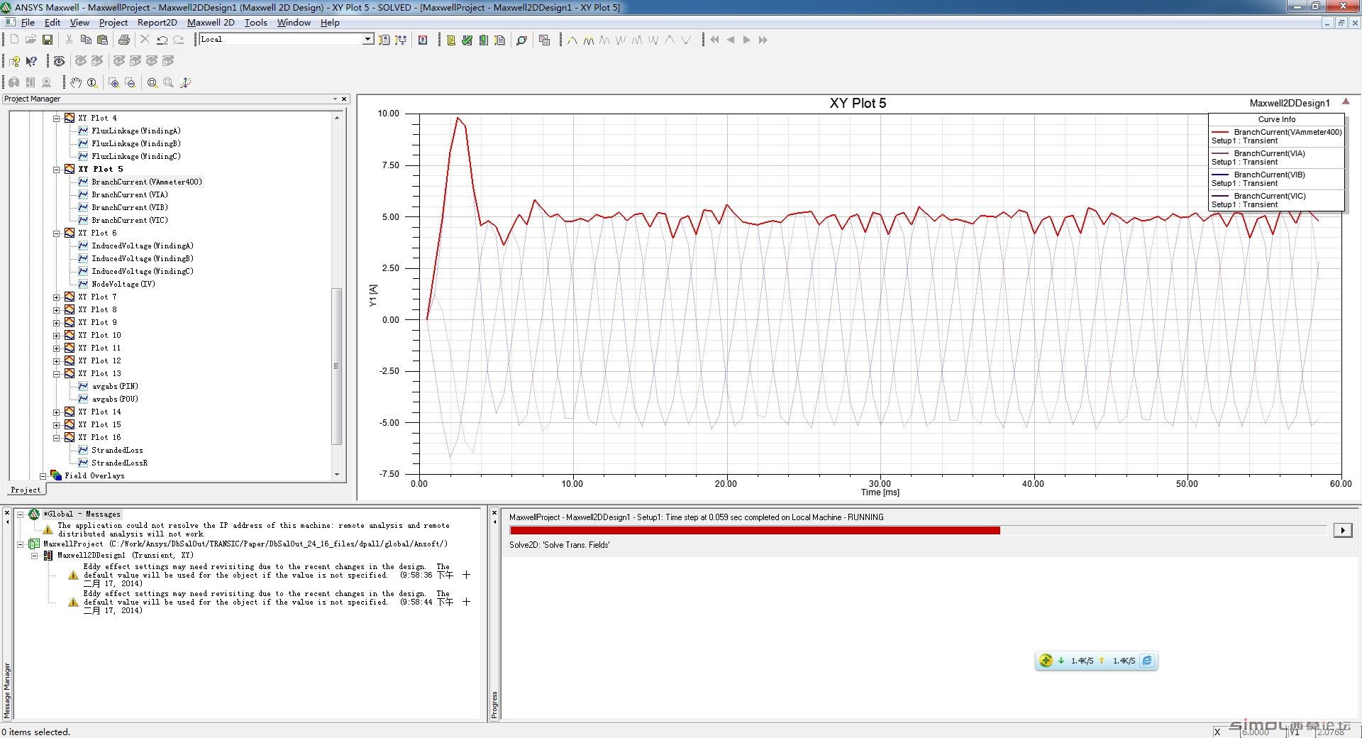Collapse the XY Plot 4 tree node
1362x738 pixels.
click(57, 119)
